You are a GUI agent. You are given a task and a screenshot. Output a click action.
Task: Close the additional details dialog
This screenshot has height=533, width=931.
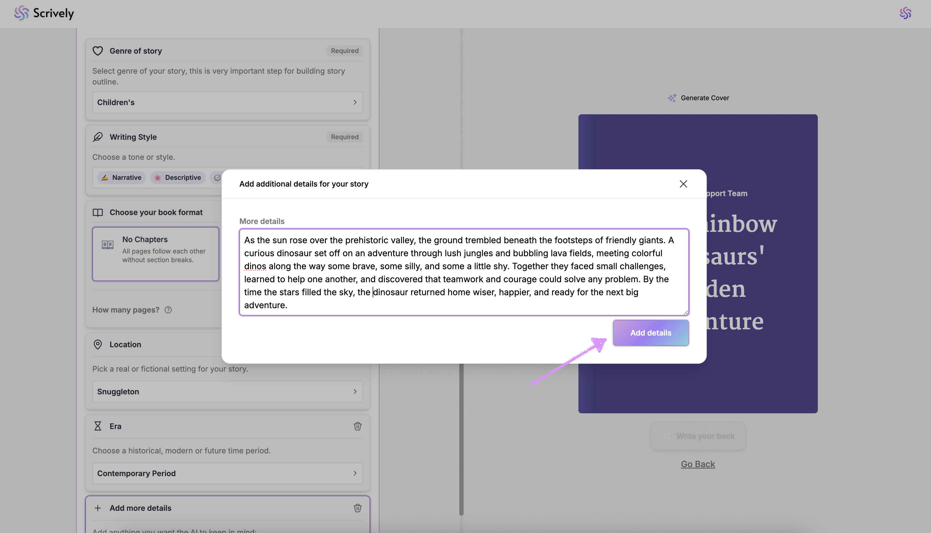tap(683, 184)
